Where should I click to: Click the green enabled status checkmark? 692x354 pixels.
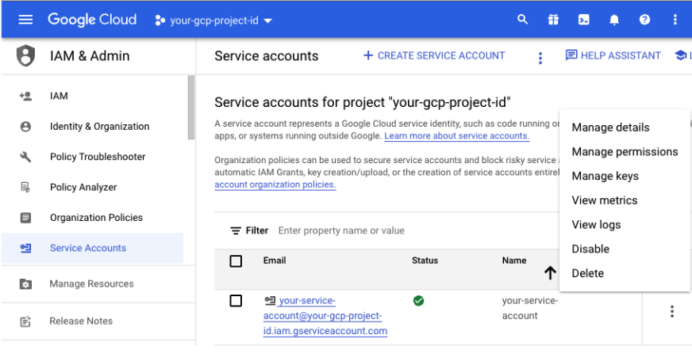(x=418, y=301)
